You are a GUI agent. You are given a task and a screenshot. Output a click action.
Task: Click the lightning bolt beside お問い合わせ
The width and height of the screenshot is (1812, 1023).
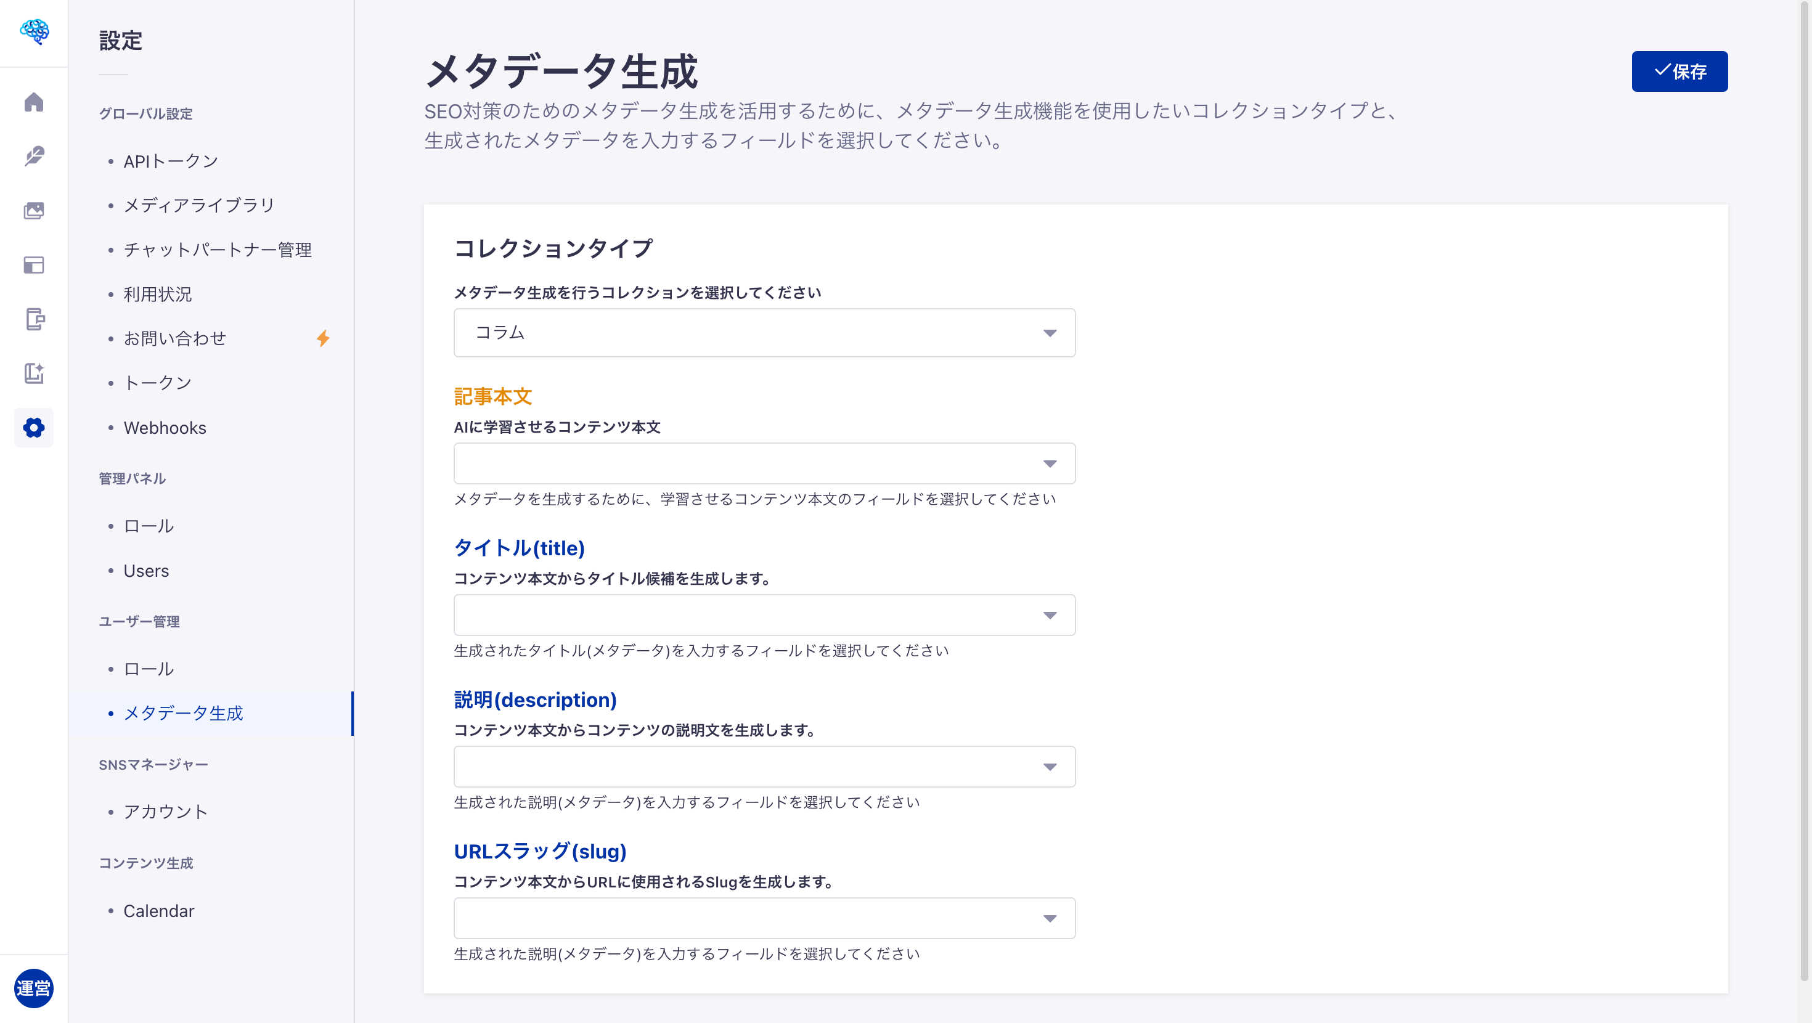(x=324, y=338)
